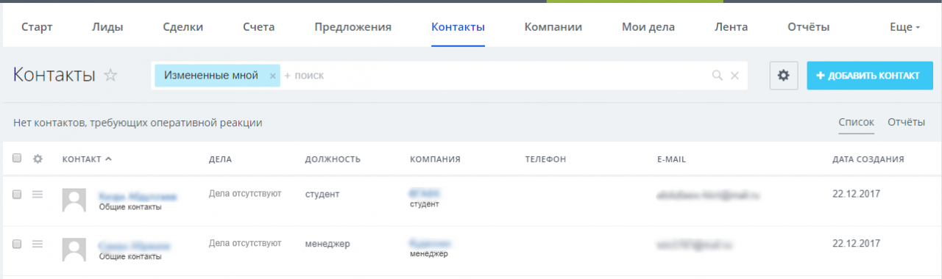Click Дела отсутствуют in менеджер row
Viewport: 942px width, 279px height.
[245, 243]
